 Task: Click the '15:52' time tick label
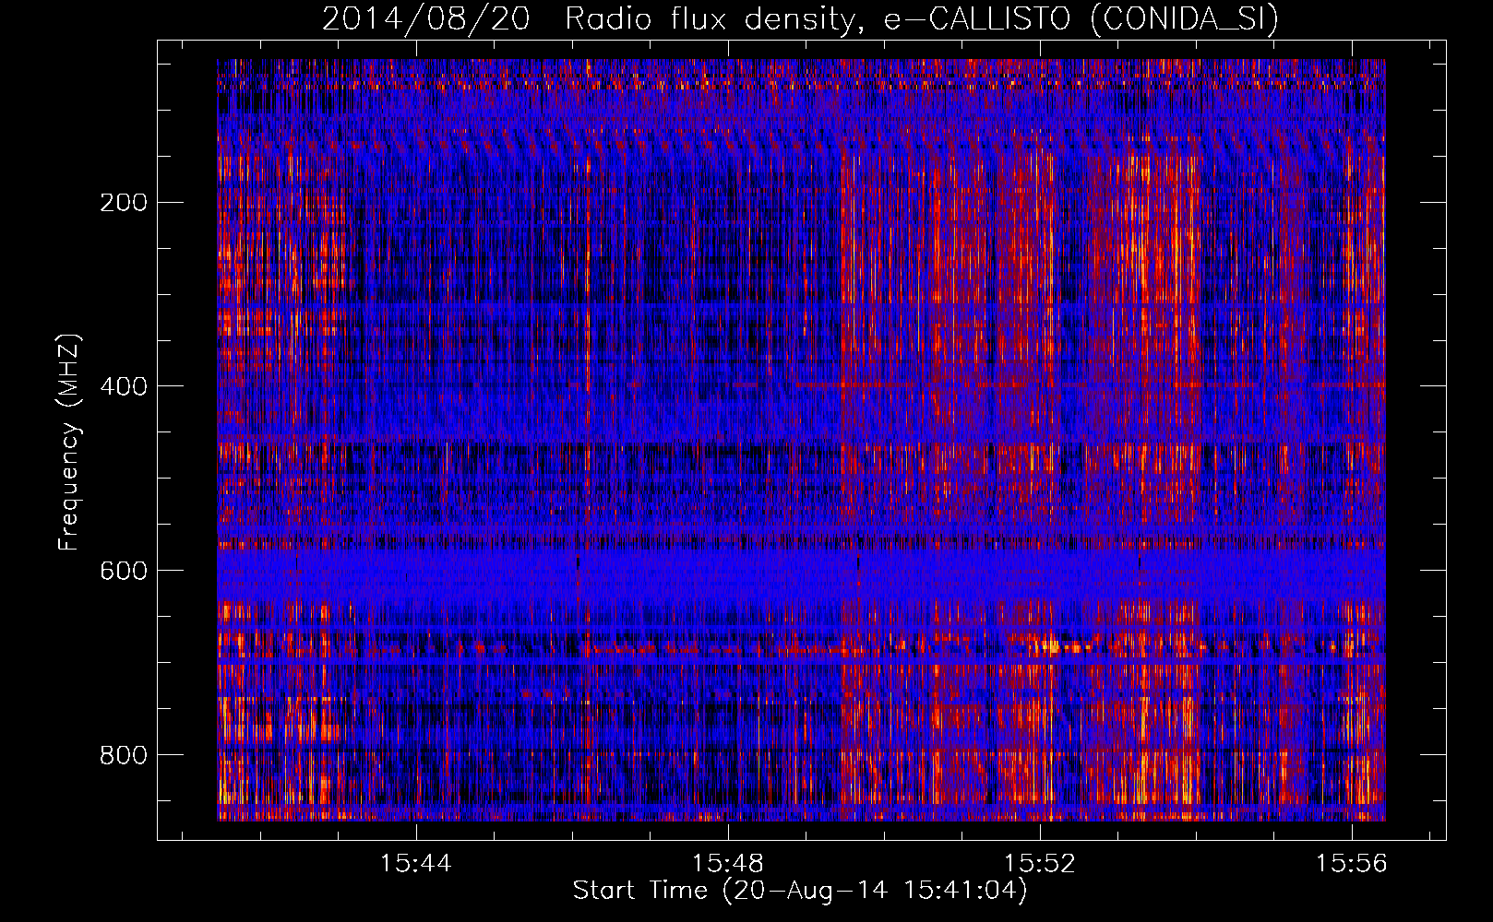[x=1040, y=864]
